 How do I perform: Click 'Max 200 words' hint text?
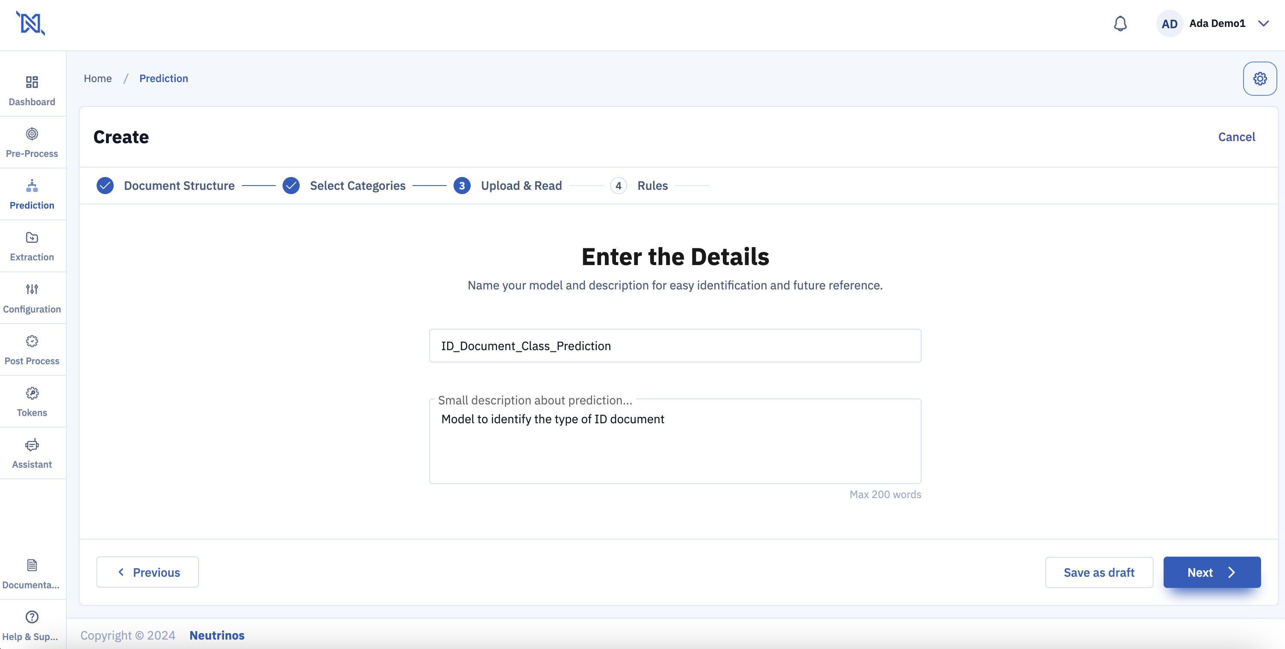(x=885, y=494)
